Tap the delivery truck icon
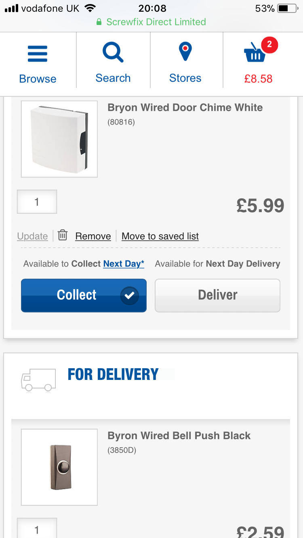 tap(38, 380)
